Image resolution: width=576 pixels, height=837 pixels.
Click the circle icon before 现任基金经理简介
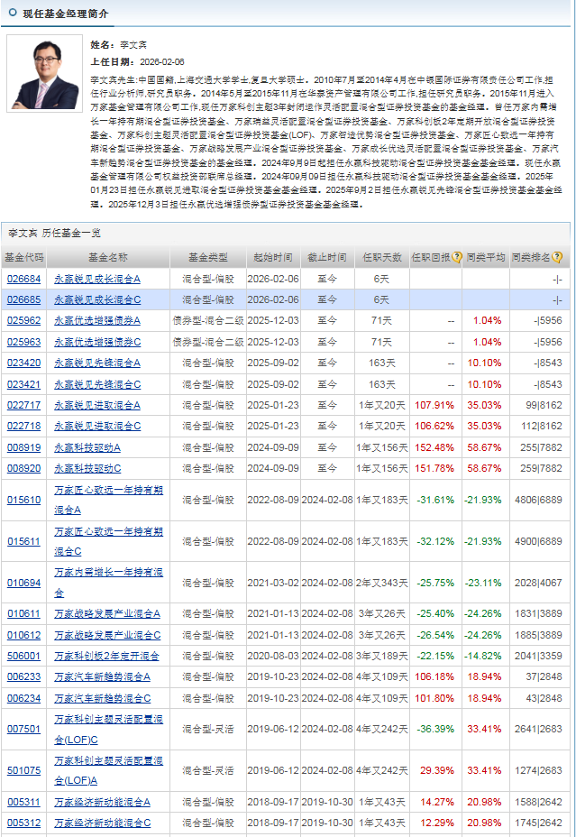[x=13, y=13]
